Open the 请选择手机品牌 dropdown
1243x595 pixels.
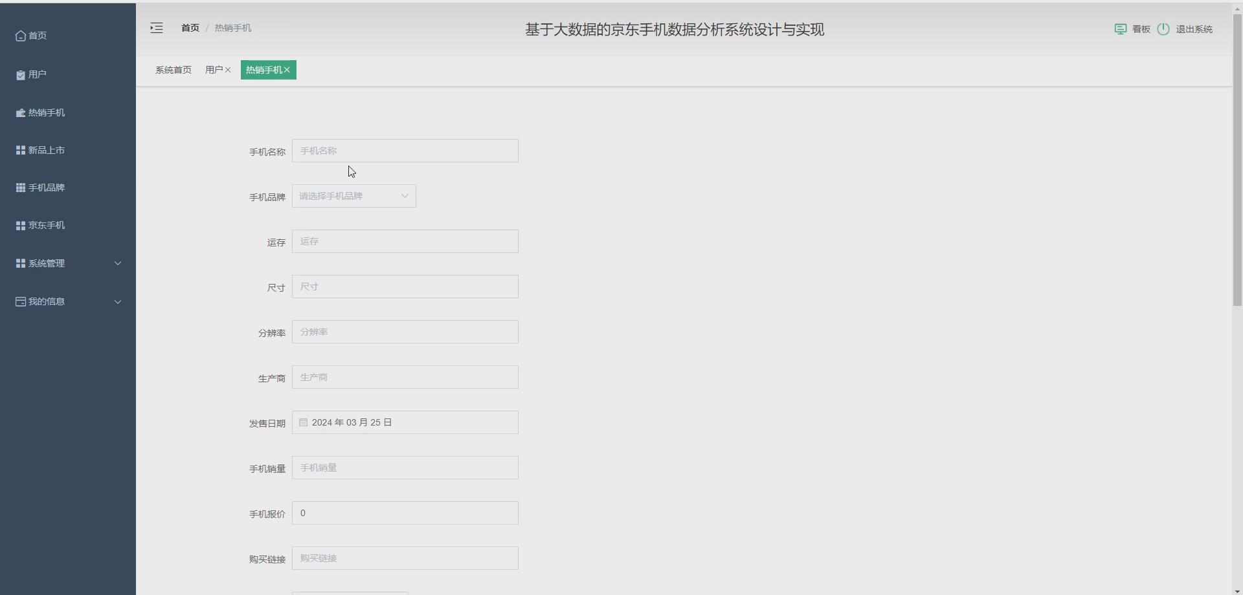(x=354, y=196)
